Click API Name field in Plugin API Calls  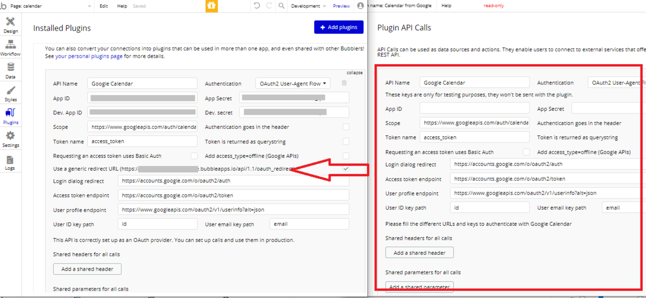click(474, 82)
